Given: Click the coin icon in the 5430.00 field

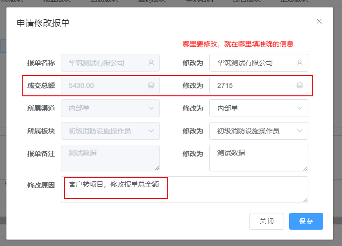Looking at the screenshot, I should click(x=151, y=85).
